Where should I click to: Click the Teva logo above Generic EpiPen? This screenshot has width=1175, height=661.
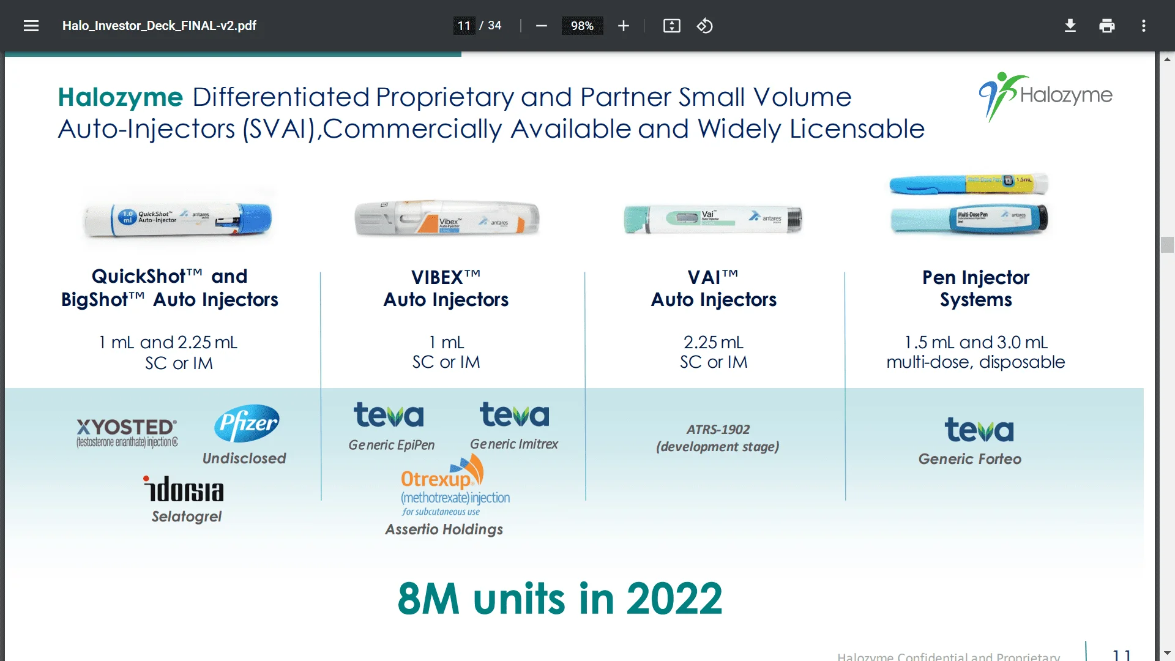point(389,414)
